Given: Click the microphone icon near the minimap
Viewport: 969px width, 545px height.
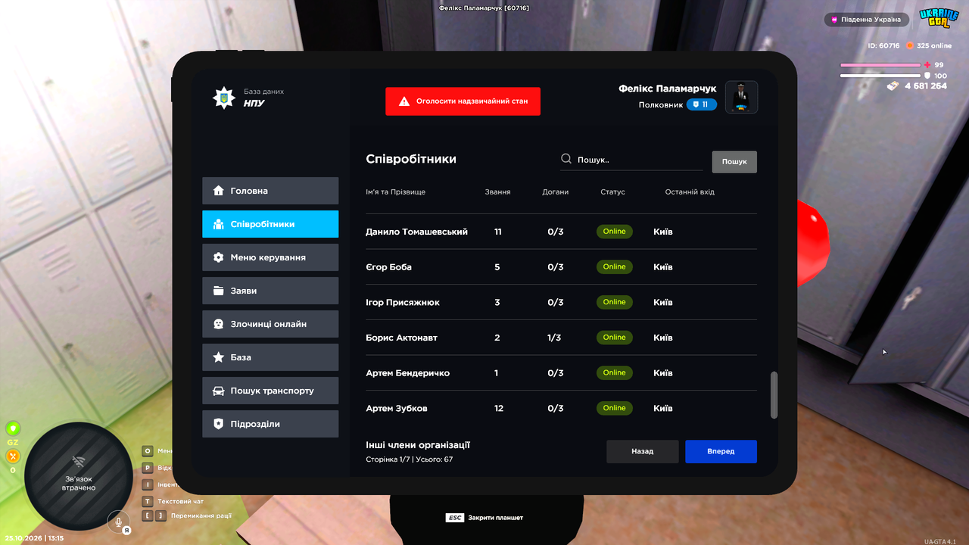Looking at the screenshot, I should pyautogui.click(x=117, y=521).
